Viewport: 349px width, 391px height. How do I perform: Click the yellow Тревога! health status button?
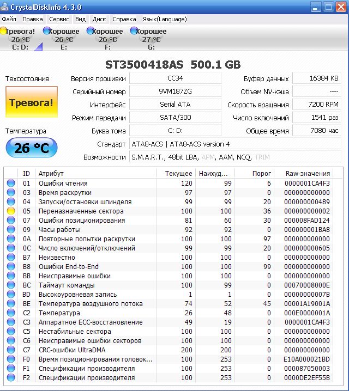[32, 102]
